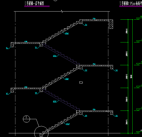The height and width of the screenshot is (137, 142).
Task: Select the bottom hatched stair flight at ground
Action: (x=61, y=123)
